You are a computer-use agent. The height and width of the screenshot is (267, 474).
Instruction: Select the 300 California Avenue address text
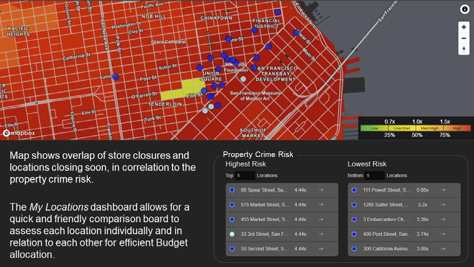tap(387, 248)
